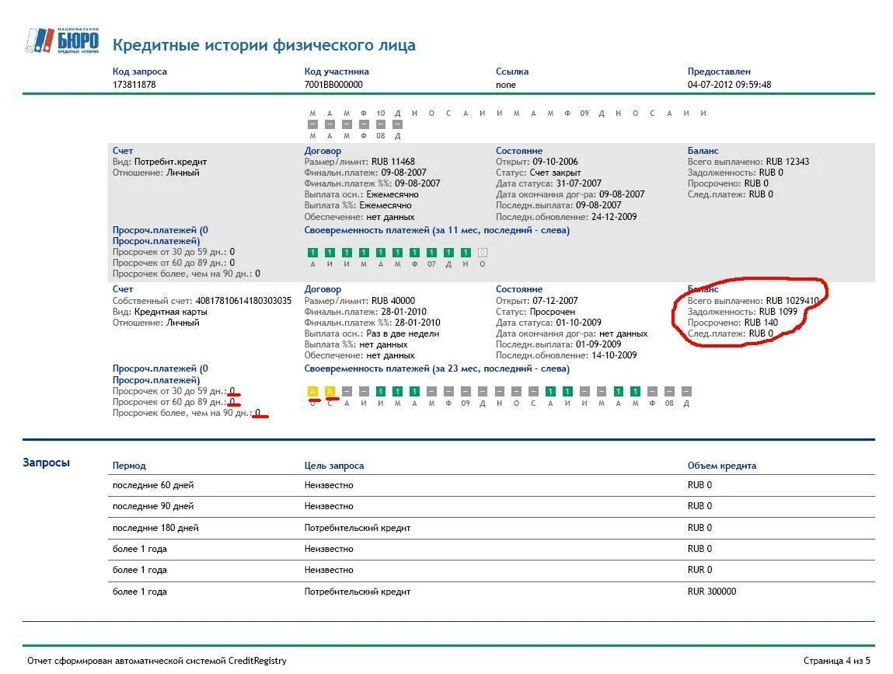Select total paid RUB 1029410
The width and height of the screenshot is (893, 674).
coord(792,301)
